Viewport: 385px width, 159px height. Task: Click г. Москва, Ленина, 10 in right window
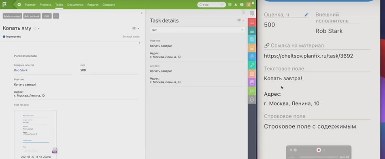(x=292, y=103)
